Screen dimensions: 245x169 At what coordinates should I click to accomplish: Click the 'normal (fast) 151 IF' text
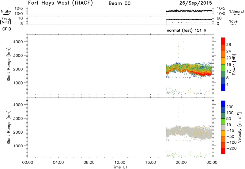click(x=187, y=30)
